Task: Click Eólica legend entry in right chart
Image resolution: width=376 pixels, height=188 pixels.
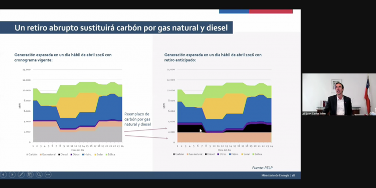Action: tap(257, 154)
